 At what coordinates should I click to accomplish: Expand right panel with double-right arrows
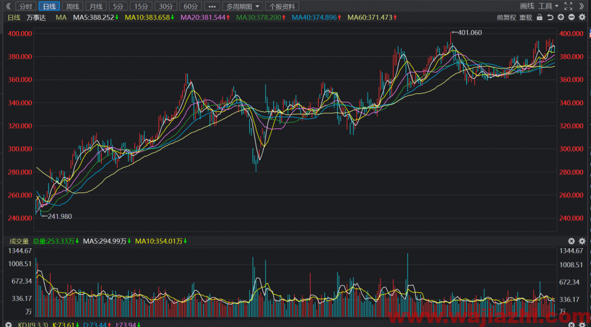click(x=582, y=6)
